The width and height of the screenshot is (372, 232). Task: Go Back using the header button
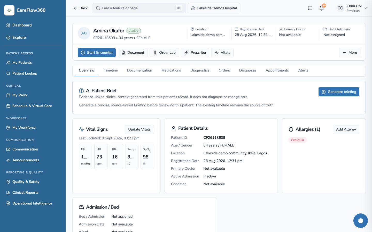81,8
